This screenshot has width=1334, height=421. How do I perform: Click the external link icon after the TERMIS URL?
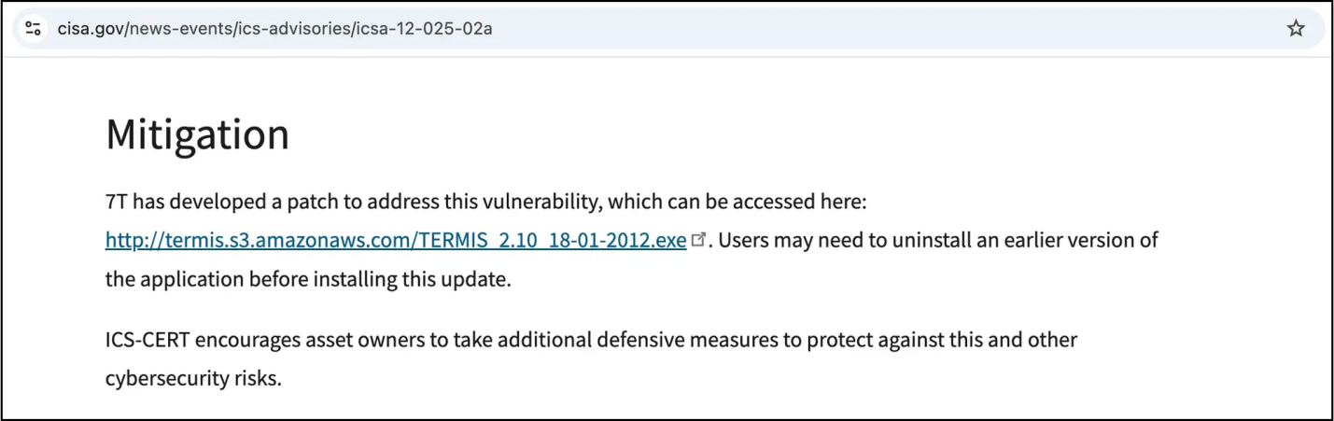point(697,241)
